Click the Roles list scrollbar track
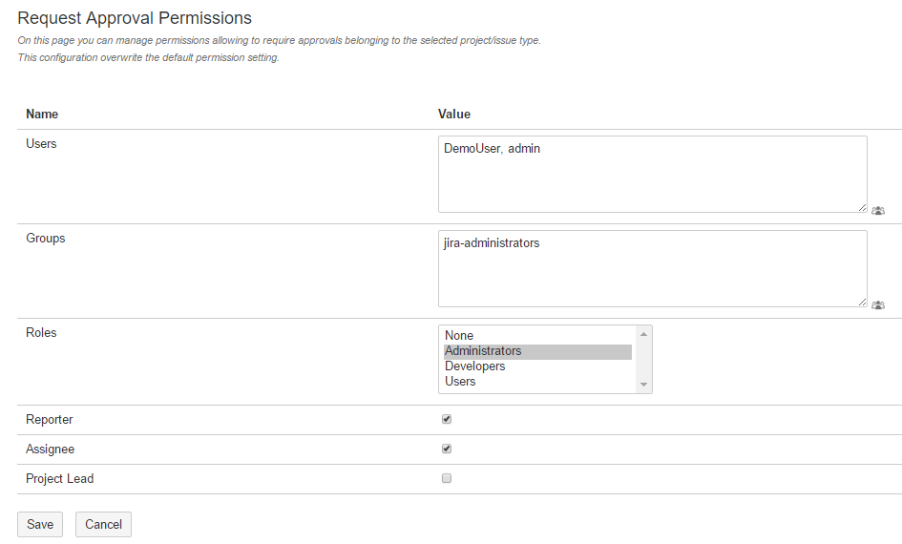Screen dimensions: 902x544 click(644, 359)
